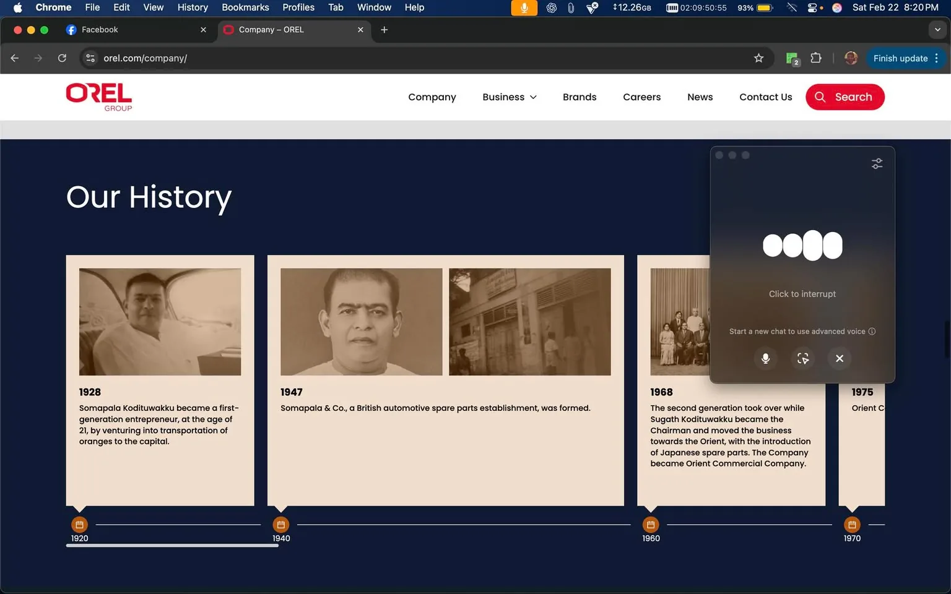Screen dimensions: 951x594
Task: Click the green extension icon with badge 2
Action: 791,58
